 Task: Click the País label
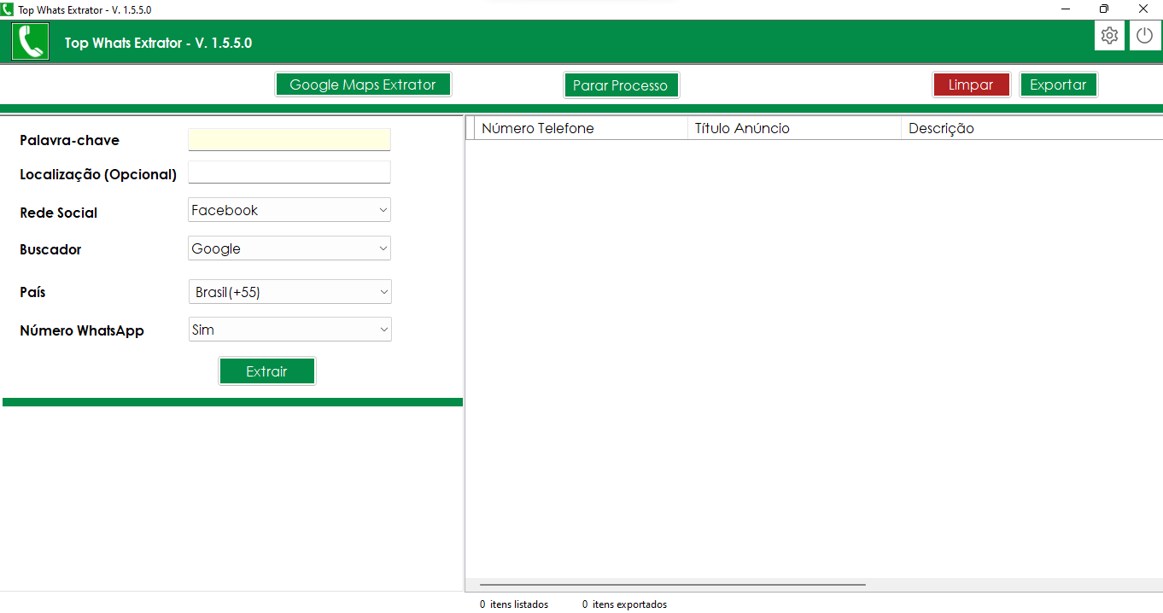pos(32,292)
